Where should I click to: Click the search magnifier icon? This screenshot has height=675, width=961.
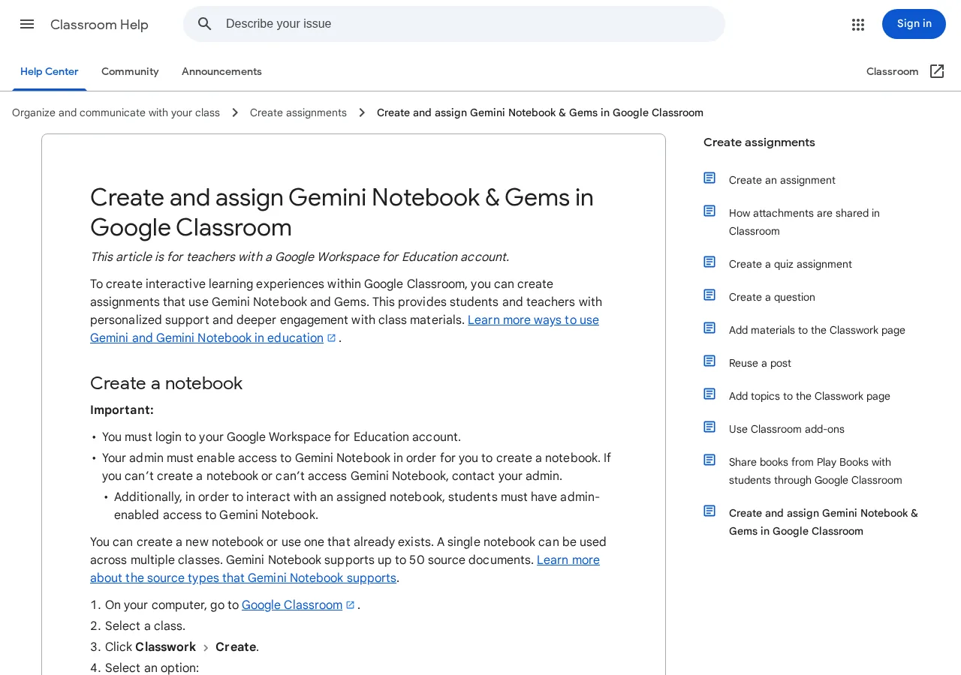205,24
